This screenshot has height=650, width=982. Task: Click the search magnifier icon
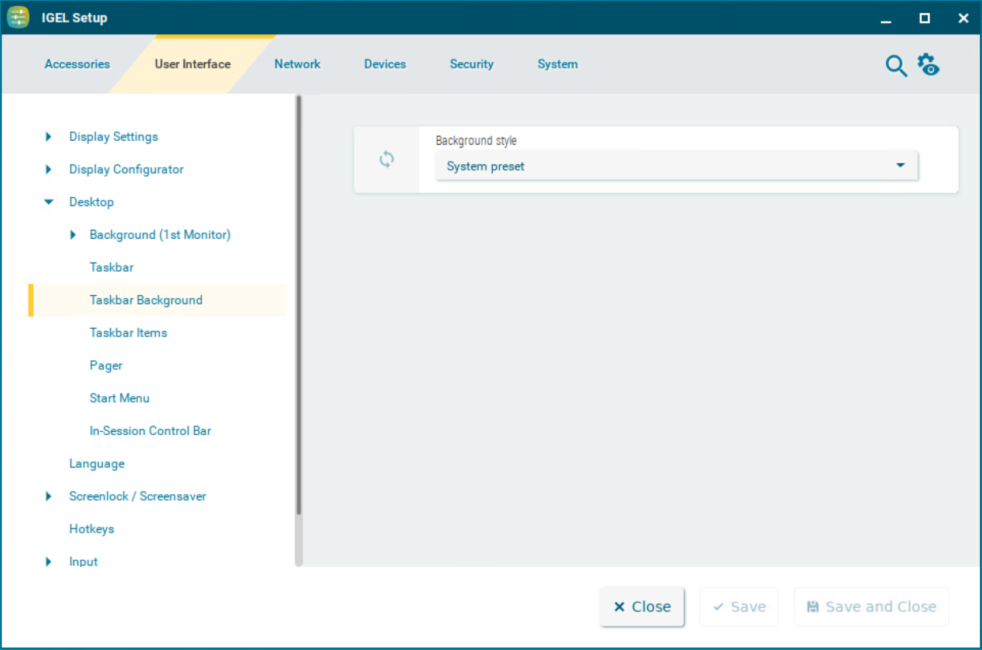coord(896,66)
